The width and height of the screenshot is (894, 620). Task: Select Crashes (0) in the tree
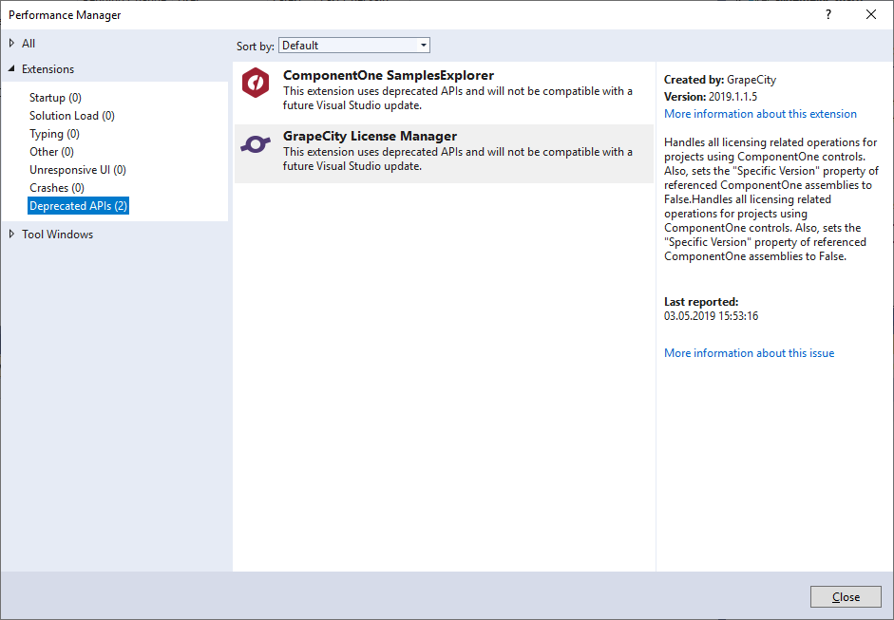click(x=56, y=188)
